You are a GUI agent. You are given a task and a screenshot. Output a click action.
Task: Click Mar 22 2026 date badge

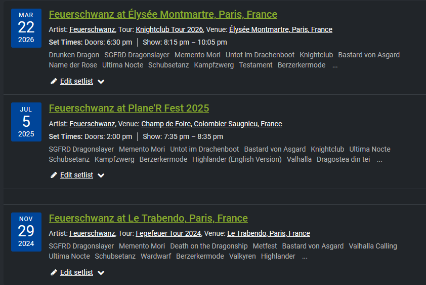tap(26, 27)
